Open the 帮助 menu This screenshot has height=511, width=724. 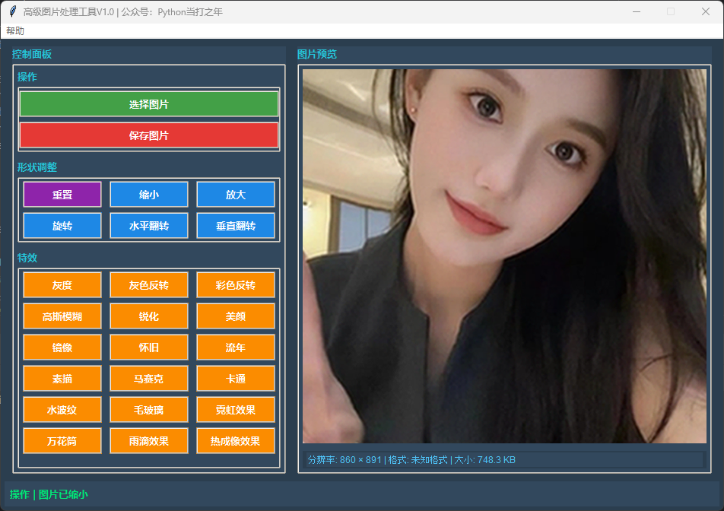[x=15, y=31]
